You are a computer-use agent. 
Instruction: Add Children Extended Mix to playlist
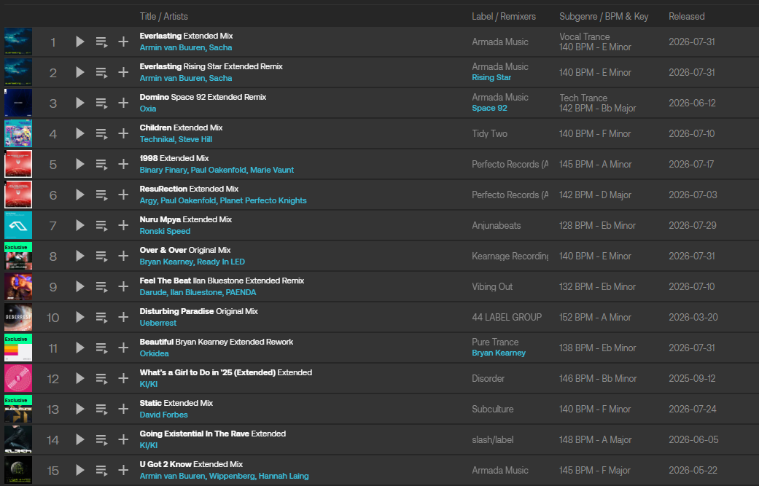[x=123, y=133]
